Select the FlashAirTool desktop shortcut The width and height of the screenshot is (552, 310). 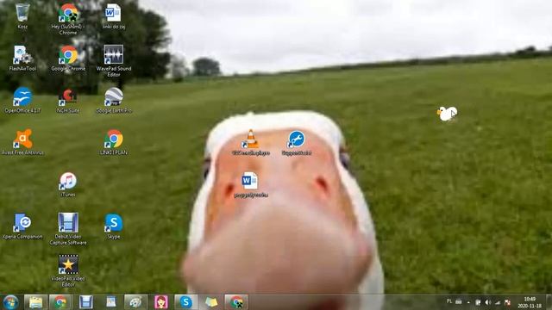tap(22, 58)
